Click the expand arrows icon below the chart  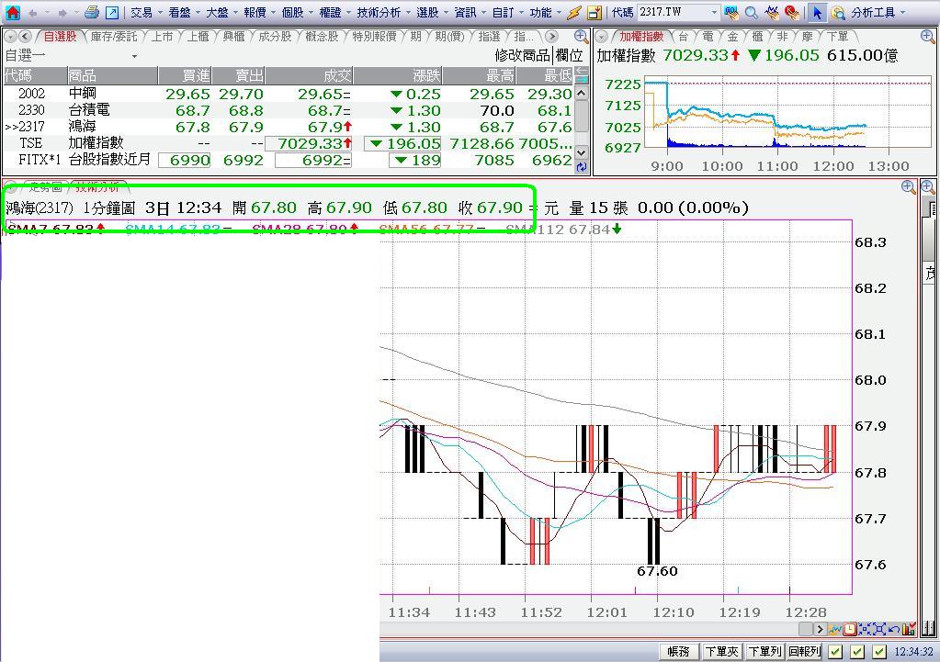[879, 629]
